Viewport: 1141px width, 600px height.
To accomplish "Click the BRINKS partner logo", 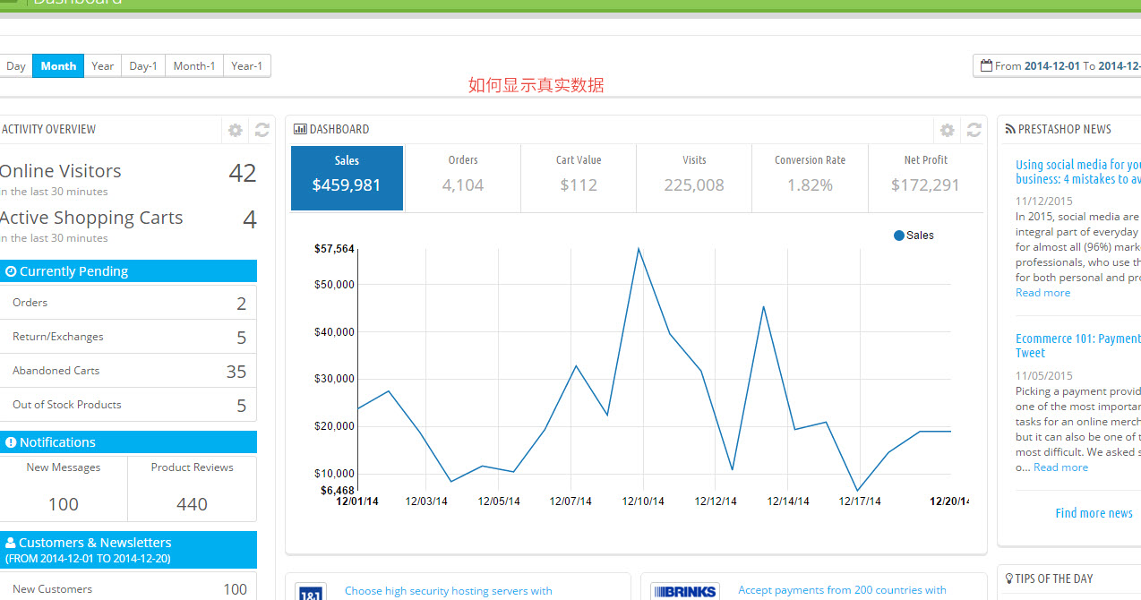I will (684, 591).
